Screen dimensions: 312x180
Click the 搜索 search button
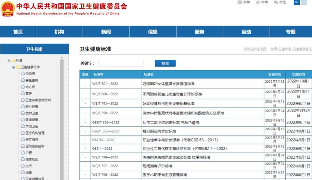pos(165,63)
